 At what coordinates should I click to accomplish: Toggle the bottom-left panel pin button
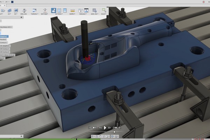click(21, 136)
